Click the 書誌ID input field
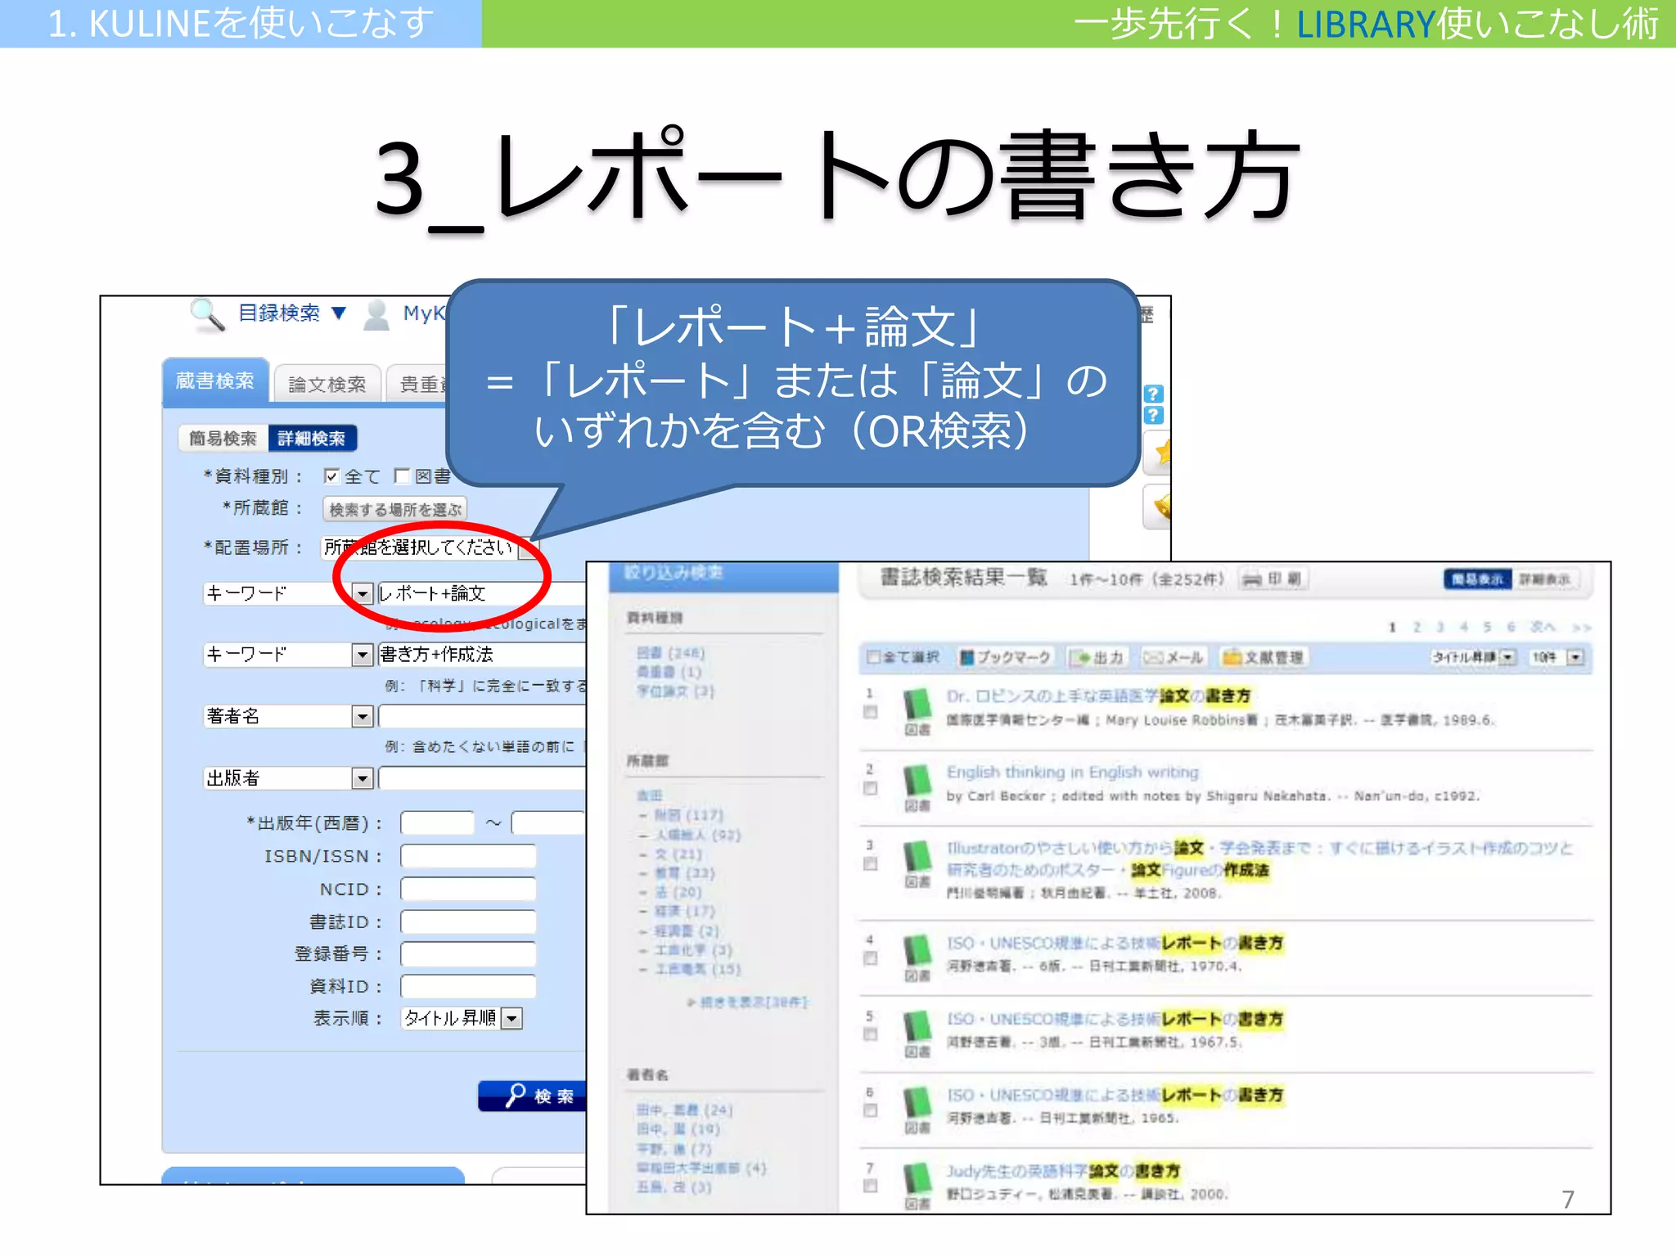The image size is (1676, 1257). 468,921
